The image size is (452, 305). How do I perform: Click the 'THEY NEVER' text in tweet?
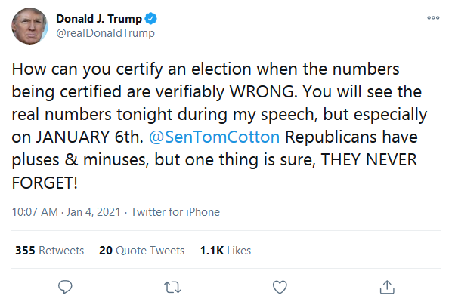pos(369,159)
